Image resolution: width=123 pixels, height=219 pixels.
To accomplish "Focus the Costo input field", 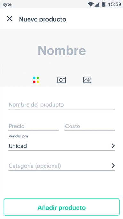I will tap(90, 127).
